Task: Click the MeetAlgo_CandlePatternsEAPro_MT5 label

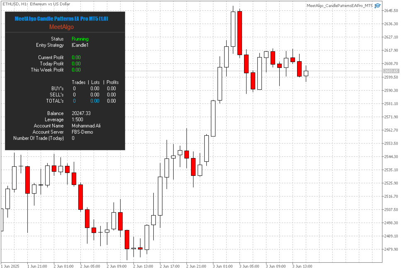Action: (340, 6)
